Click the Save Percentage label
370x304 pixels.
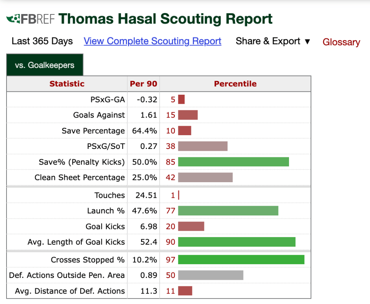coord(93,131)
